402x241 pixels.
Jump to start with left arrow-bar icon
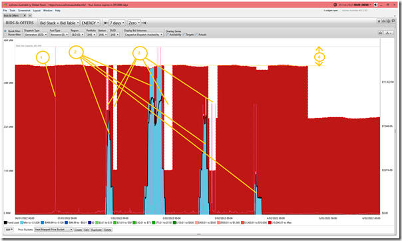106,23
